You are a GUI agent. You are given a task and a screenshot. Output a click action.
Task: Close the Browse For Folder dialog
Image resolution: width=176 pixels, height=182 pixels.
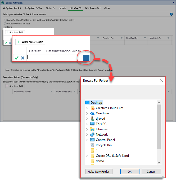(161, 80)
